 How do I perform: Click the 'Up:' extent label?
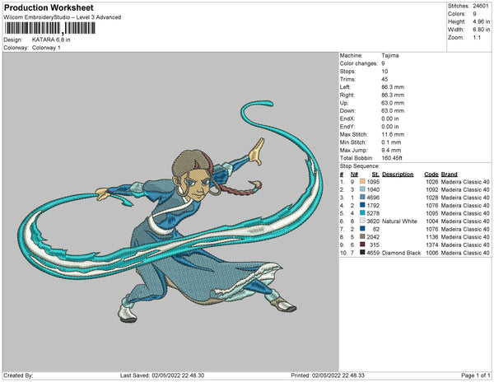click(x=343, y=103)
